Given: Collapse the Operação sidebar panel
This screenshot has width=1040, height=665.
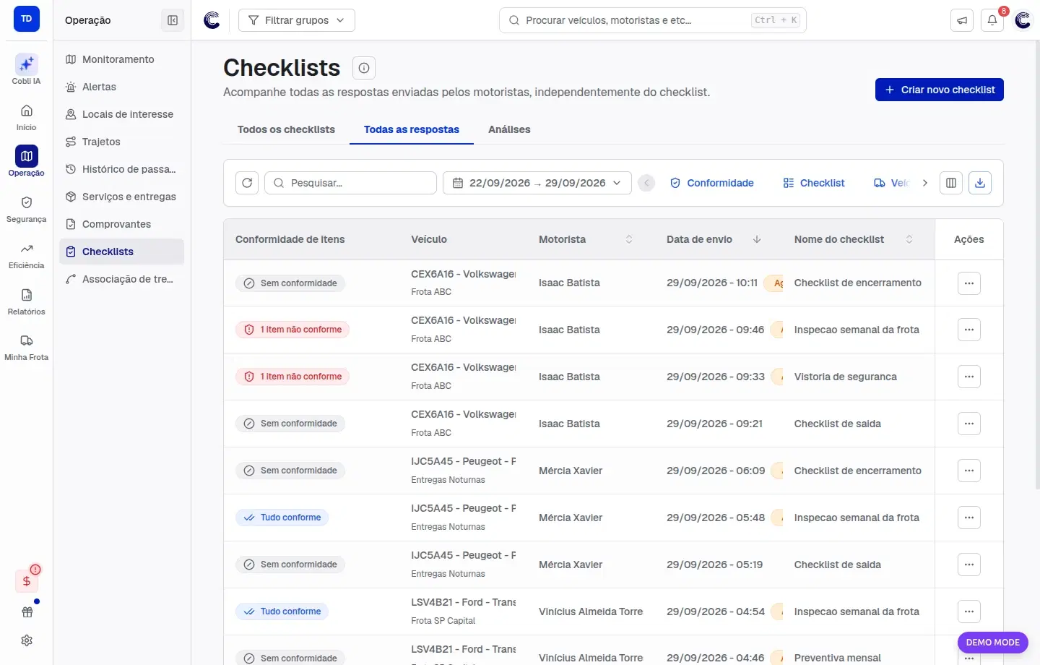Looking at the screenshot, I should point(173,20).
